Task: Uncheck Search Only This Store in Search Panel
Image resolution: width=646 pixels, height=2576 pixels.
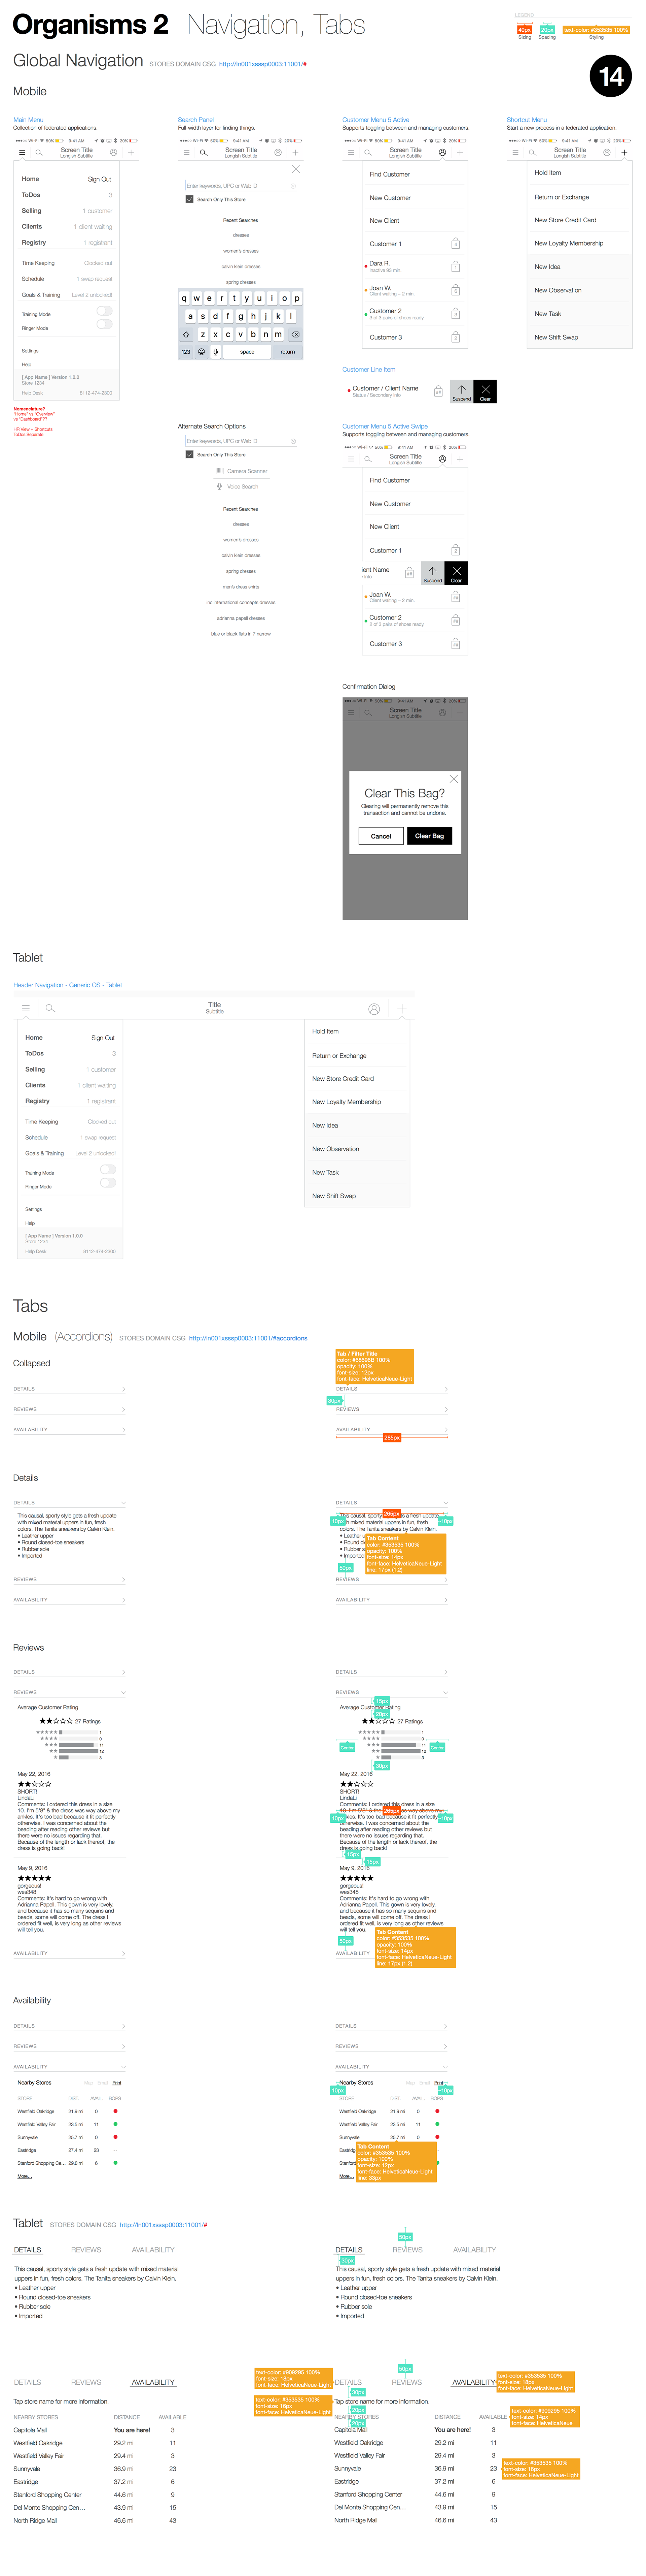Action: click(x=190, y=199)
